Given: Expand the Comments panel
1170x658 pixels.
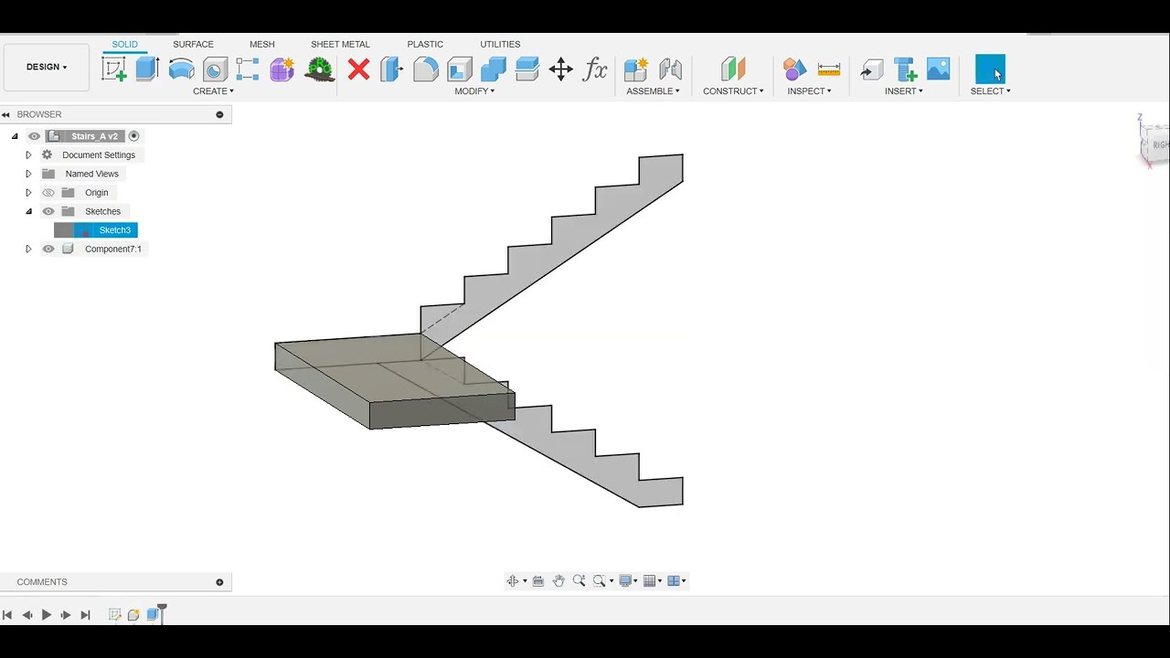Looking at the screenshot, I should pyautogui.click(x=219, y=582).
